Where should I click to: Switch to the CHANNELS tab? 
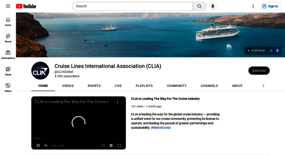click(x=209, y=86)
